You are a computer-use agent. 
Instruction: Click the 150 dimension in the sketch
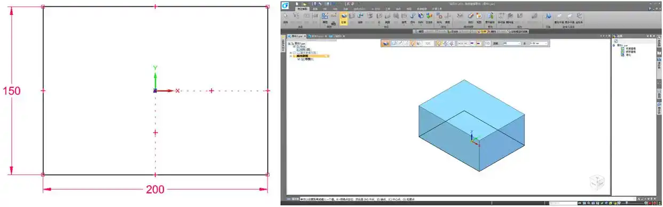(12, 91)
